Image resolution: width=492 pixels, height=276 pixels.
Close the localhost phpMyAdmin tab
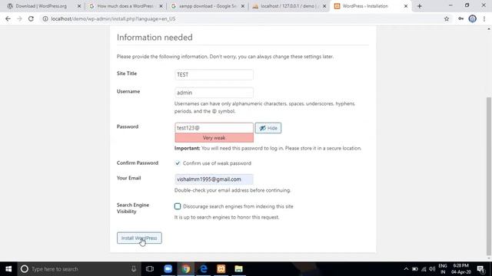click(x=324, y=6)
